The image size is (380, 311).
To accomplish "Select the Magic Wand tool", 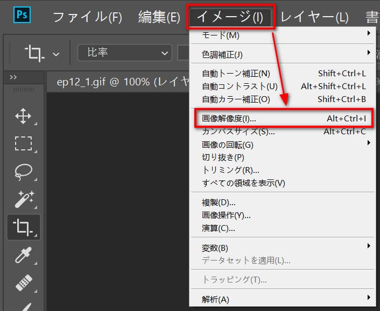I will [23, 200].
